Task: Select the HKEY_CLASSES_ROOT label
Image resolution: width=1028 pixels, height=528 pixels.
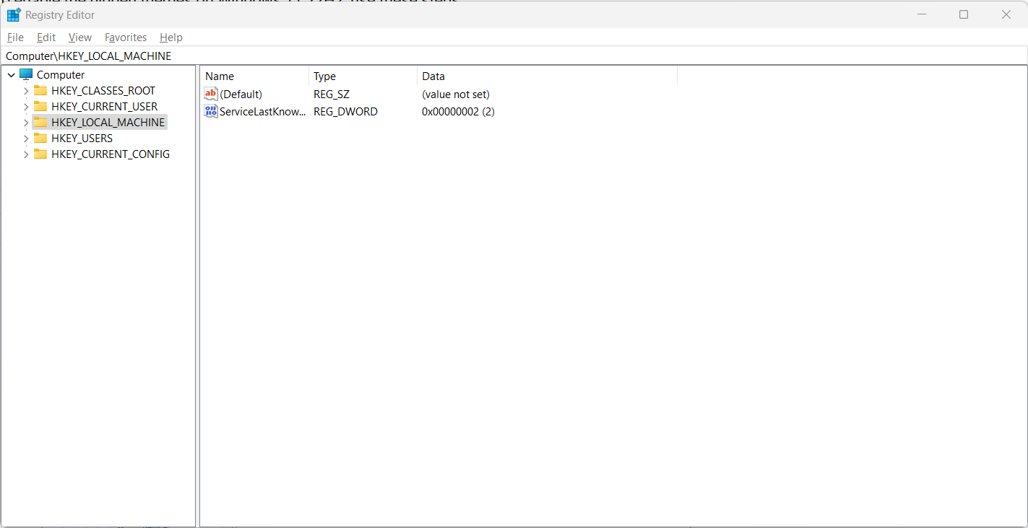Action: tap(103, 91)
